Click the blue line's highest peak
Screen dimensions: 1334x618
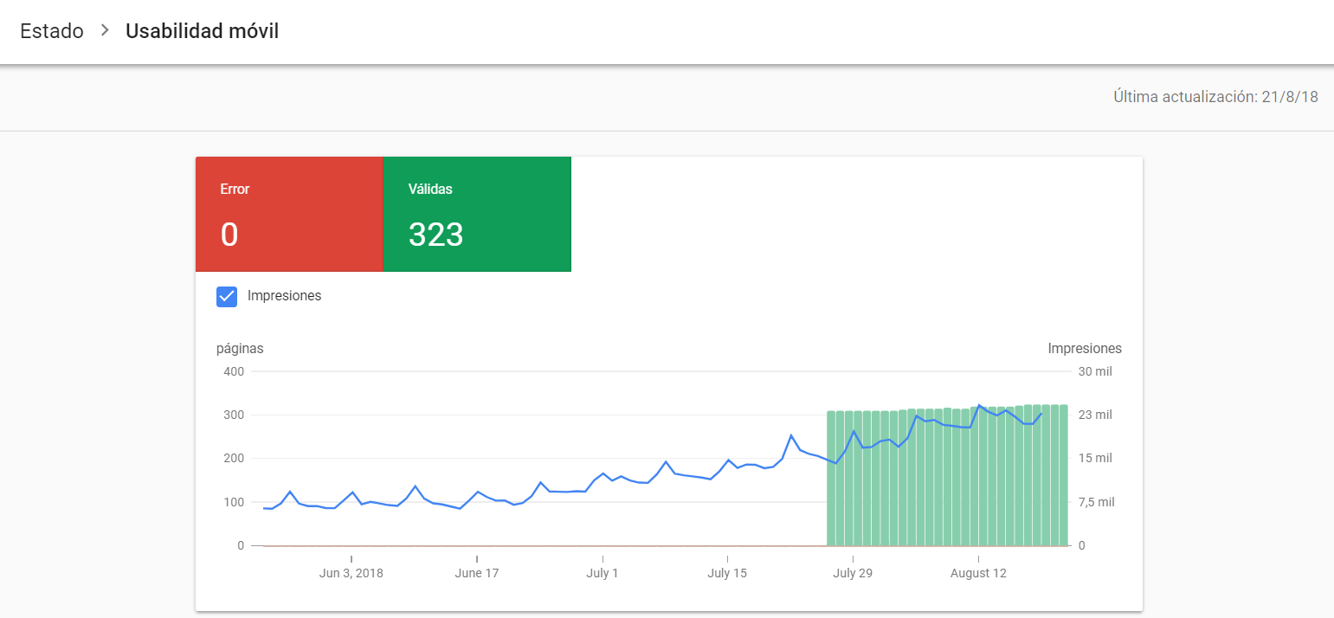[x=979, y=405]
